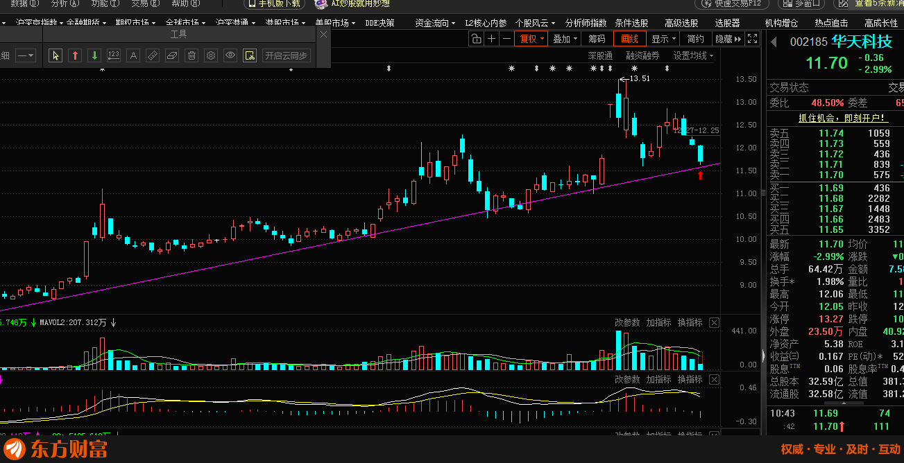
Task: Open 数据 menu
Action: [x=24, y=3]
